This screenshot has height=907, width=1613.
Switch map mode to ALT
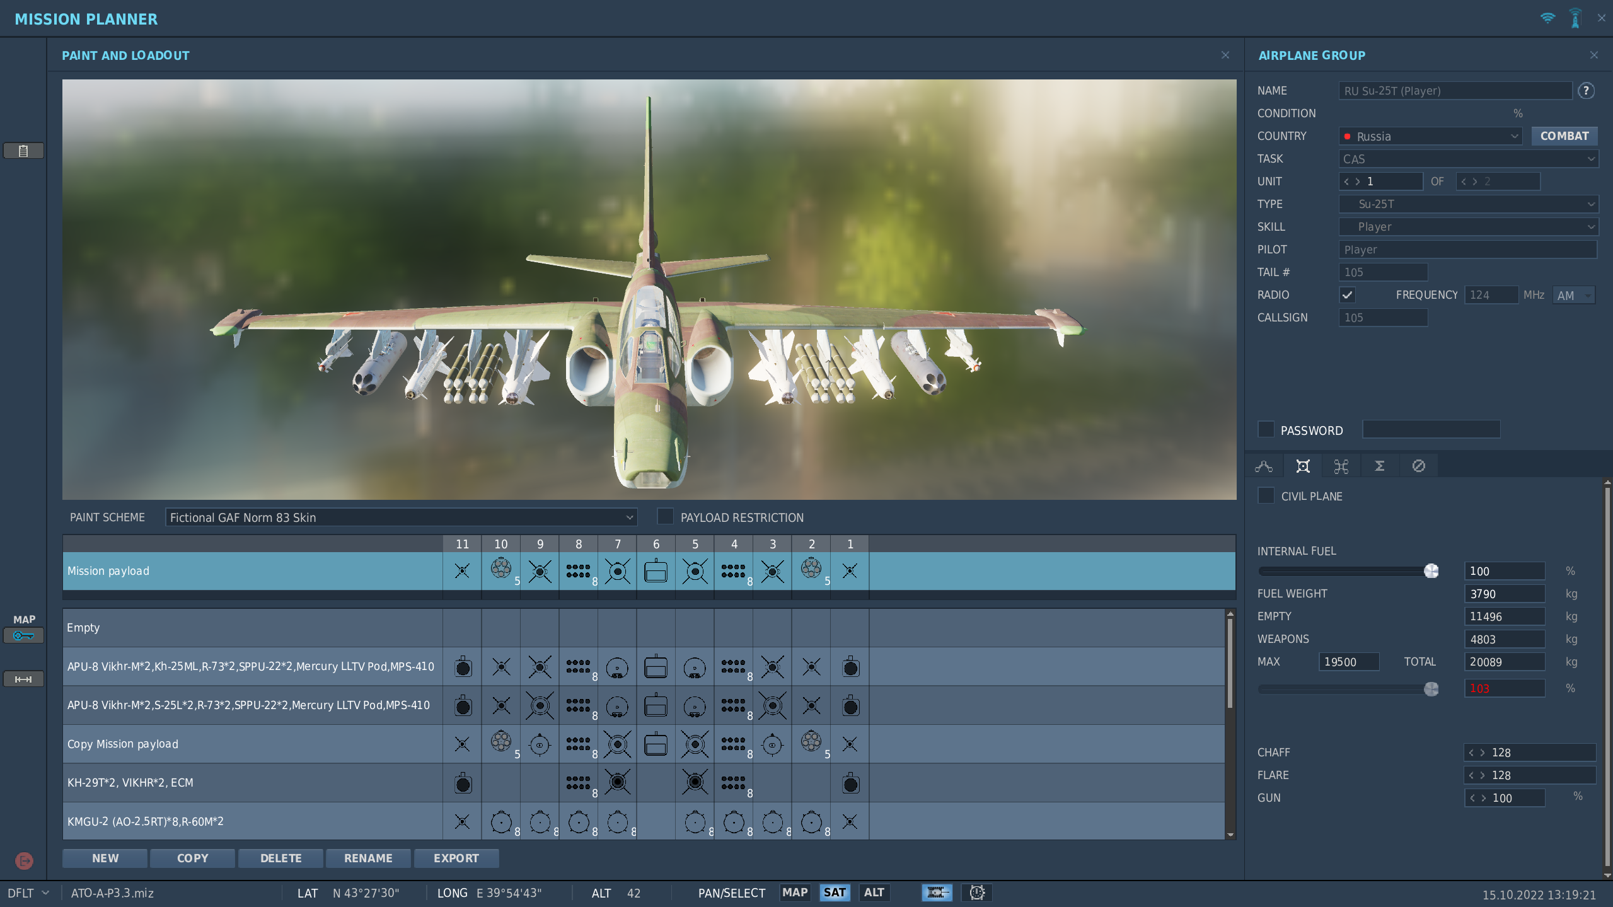click(x=874, y=893)
